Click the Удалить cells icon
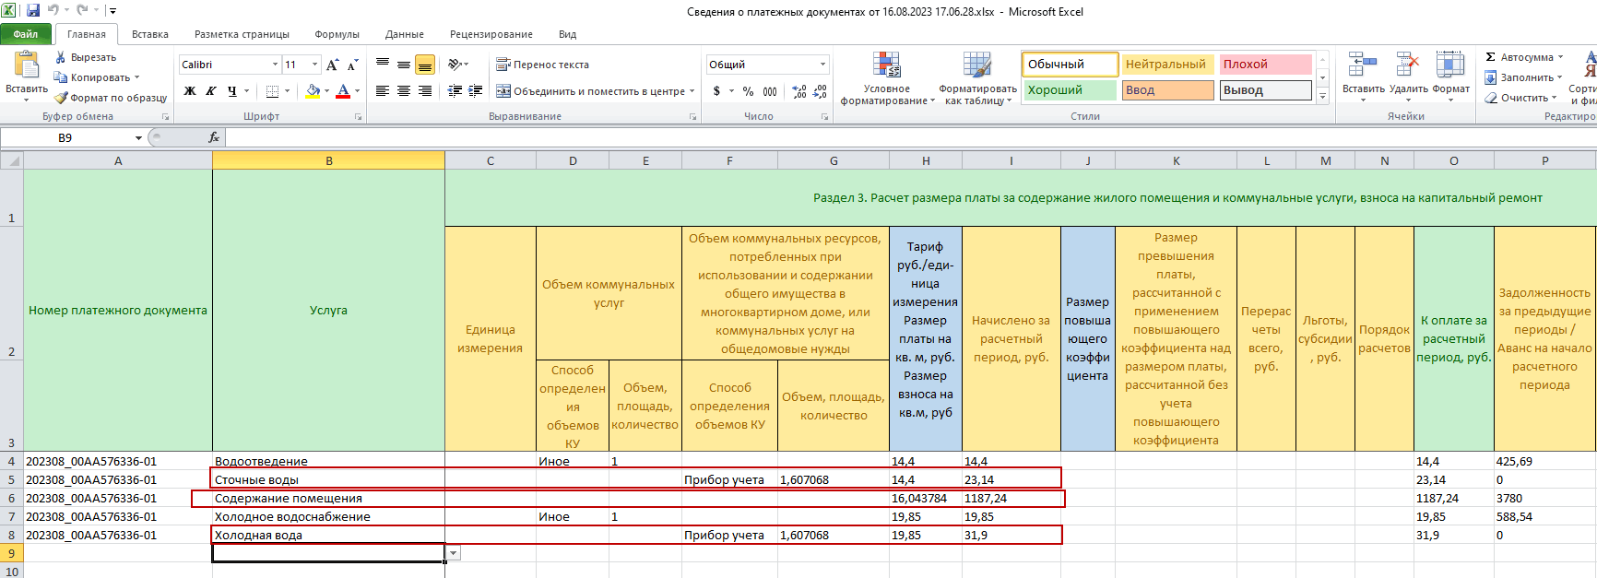Viewport: 1597px width, 578px height. (x=1408, y=65)
